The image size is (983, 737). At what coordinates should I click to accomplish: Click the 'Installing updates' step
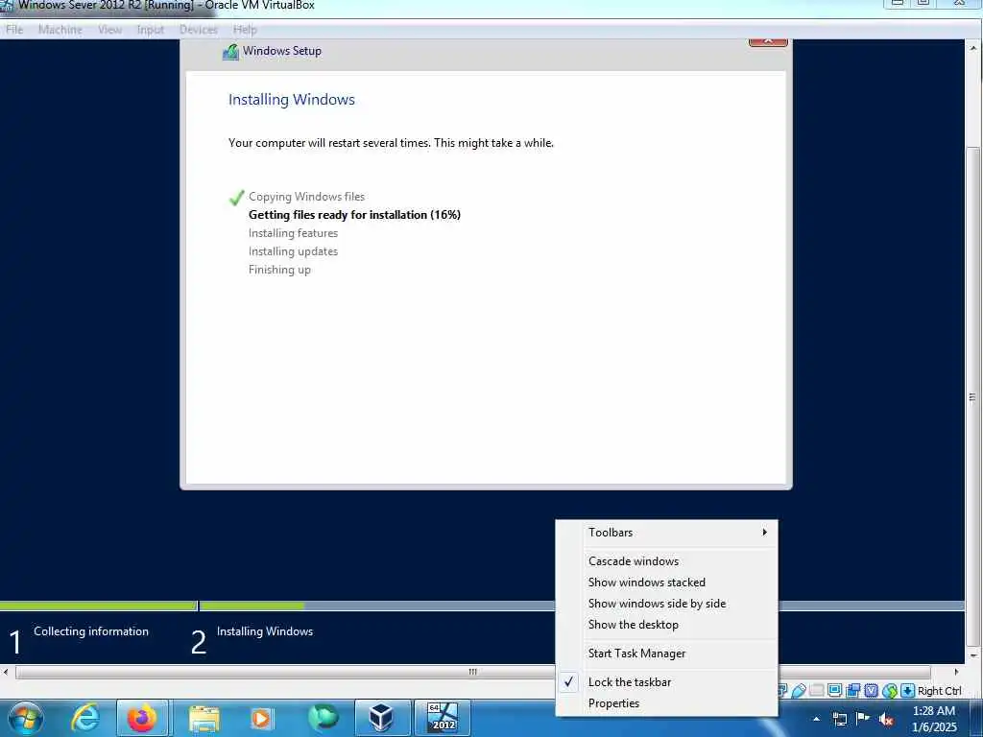(293, 250)
